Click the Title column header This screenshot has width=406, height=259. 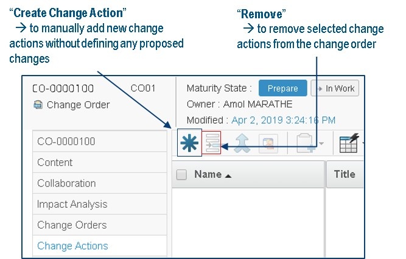(345, 174)
